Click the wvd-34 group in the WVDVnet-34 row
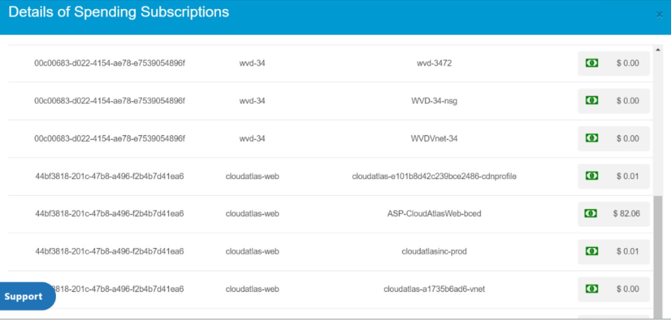 coord(252,139)
